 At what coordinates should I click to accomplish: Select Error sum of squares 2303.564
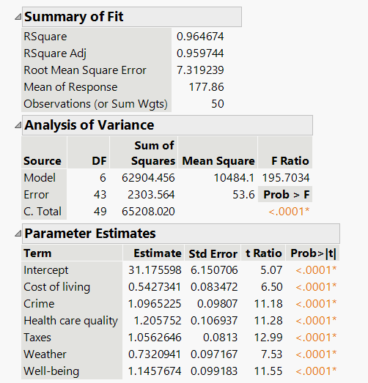151,195
